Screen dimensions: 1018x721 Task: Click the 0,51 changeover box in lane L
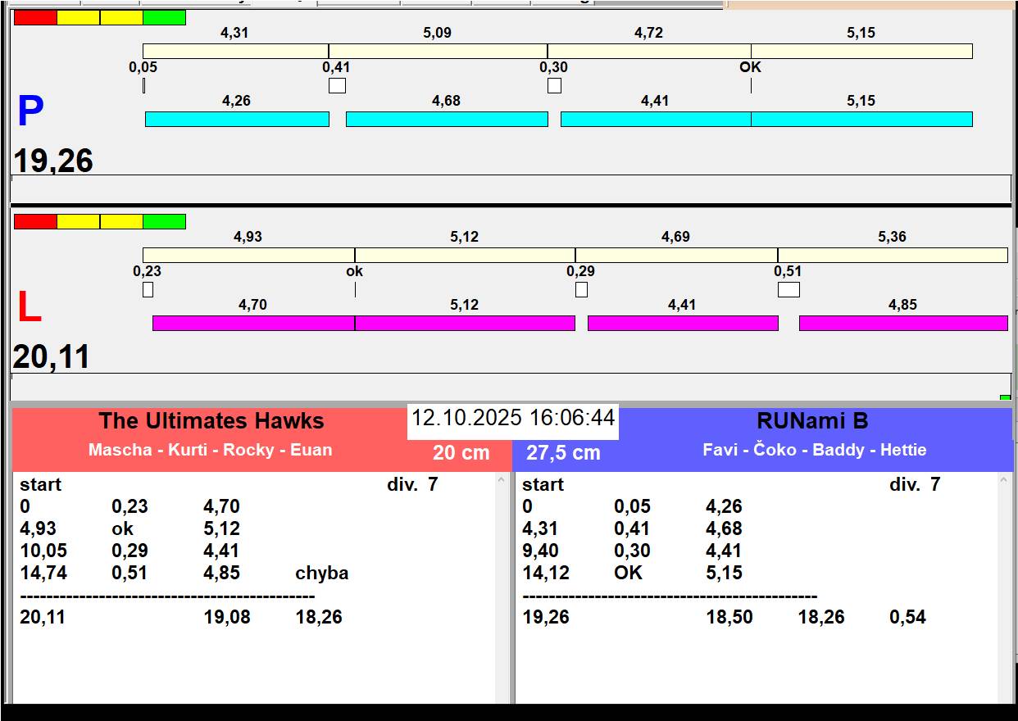tap(788, 289)
